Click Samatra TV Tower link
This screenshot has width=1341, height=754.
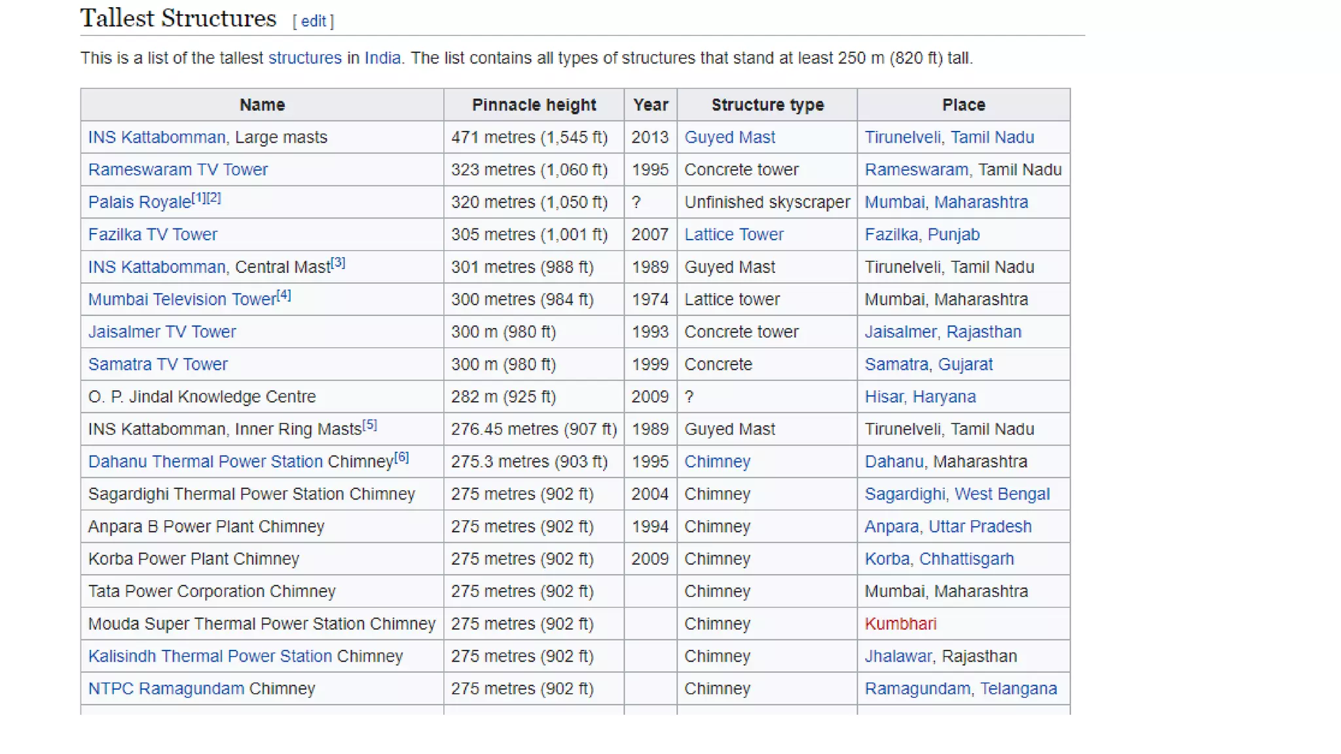[x=158, y=364]
